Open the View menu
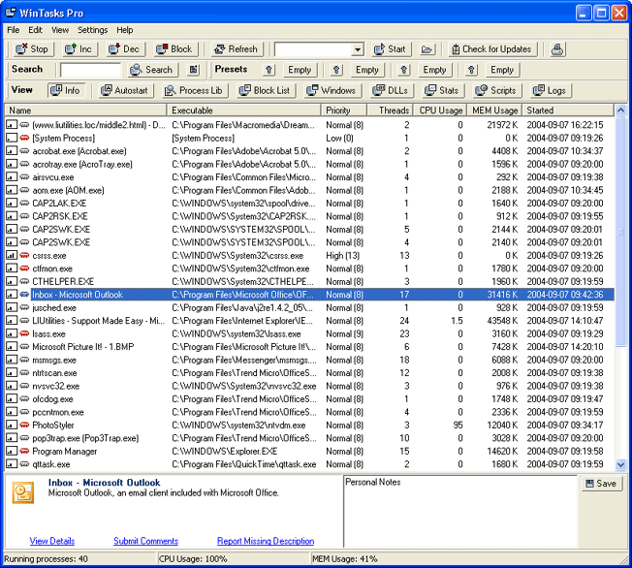 [60, 30]
